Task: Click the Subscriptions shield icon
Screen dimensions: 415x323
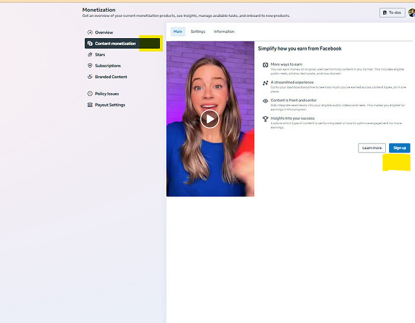Action: click(90, 65)
